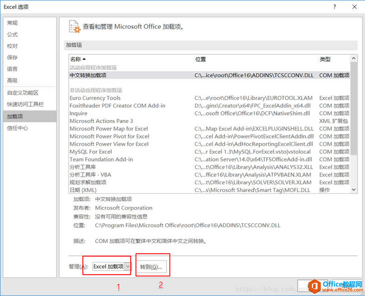Image resolution: width=365 pixels, height=296 pixels.
Task: Select the Inquire add-in row
Action: [x=209, y=113]
